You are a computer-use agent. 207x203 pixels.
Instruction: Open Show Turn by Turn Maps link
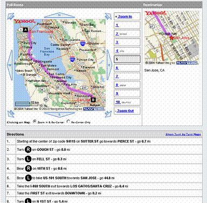(183, 134)
